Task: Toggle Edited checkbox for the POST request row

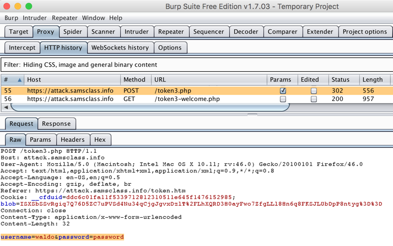Action: (x=314, y=90)
